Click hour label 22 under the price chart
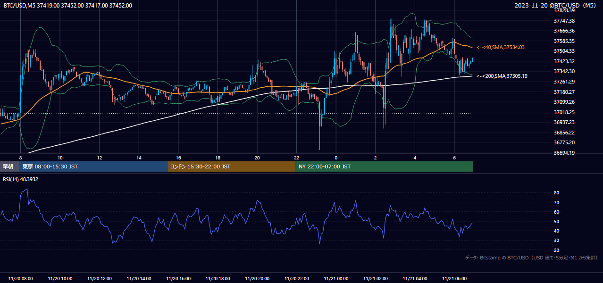This screenshot has height=283, width=603. (296, 158)
